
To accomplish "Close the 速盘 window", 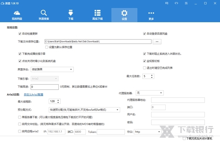I will coord(215,3).
